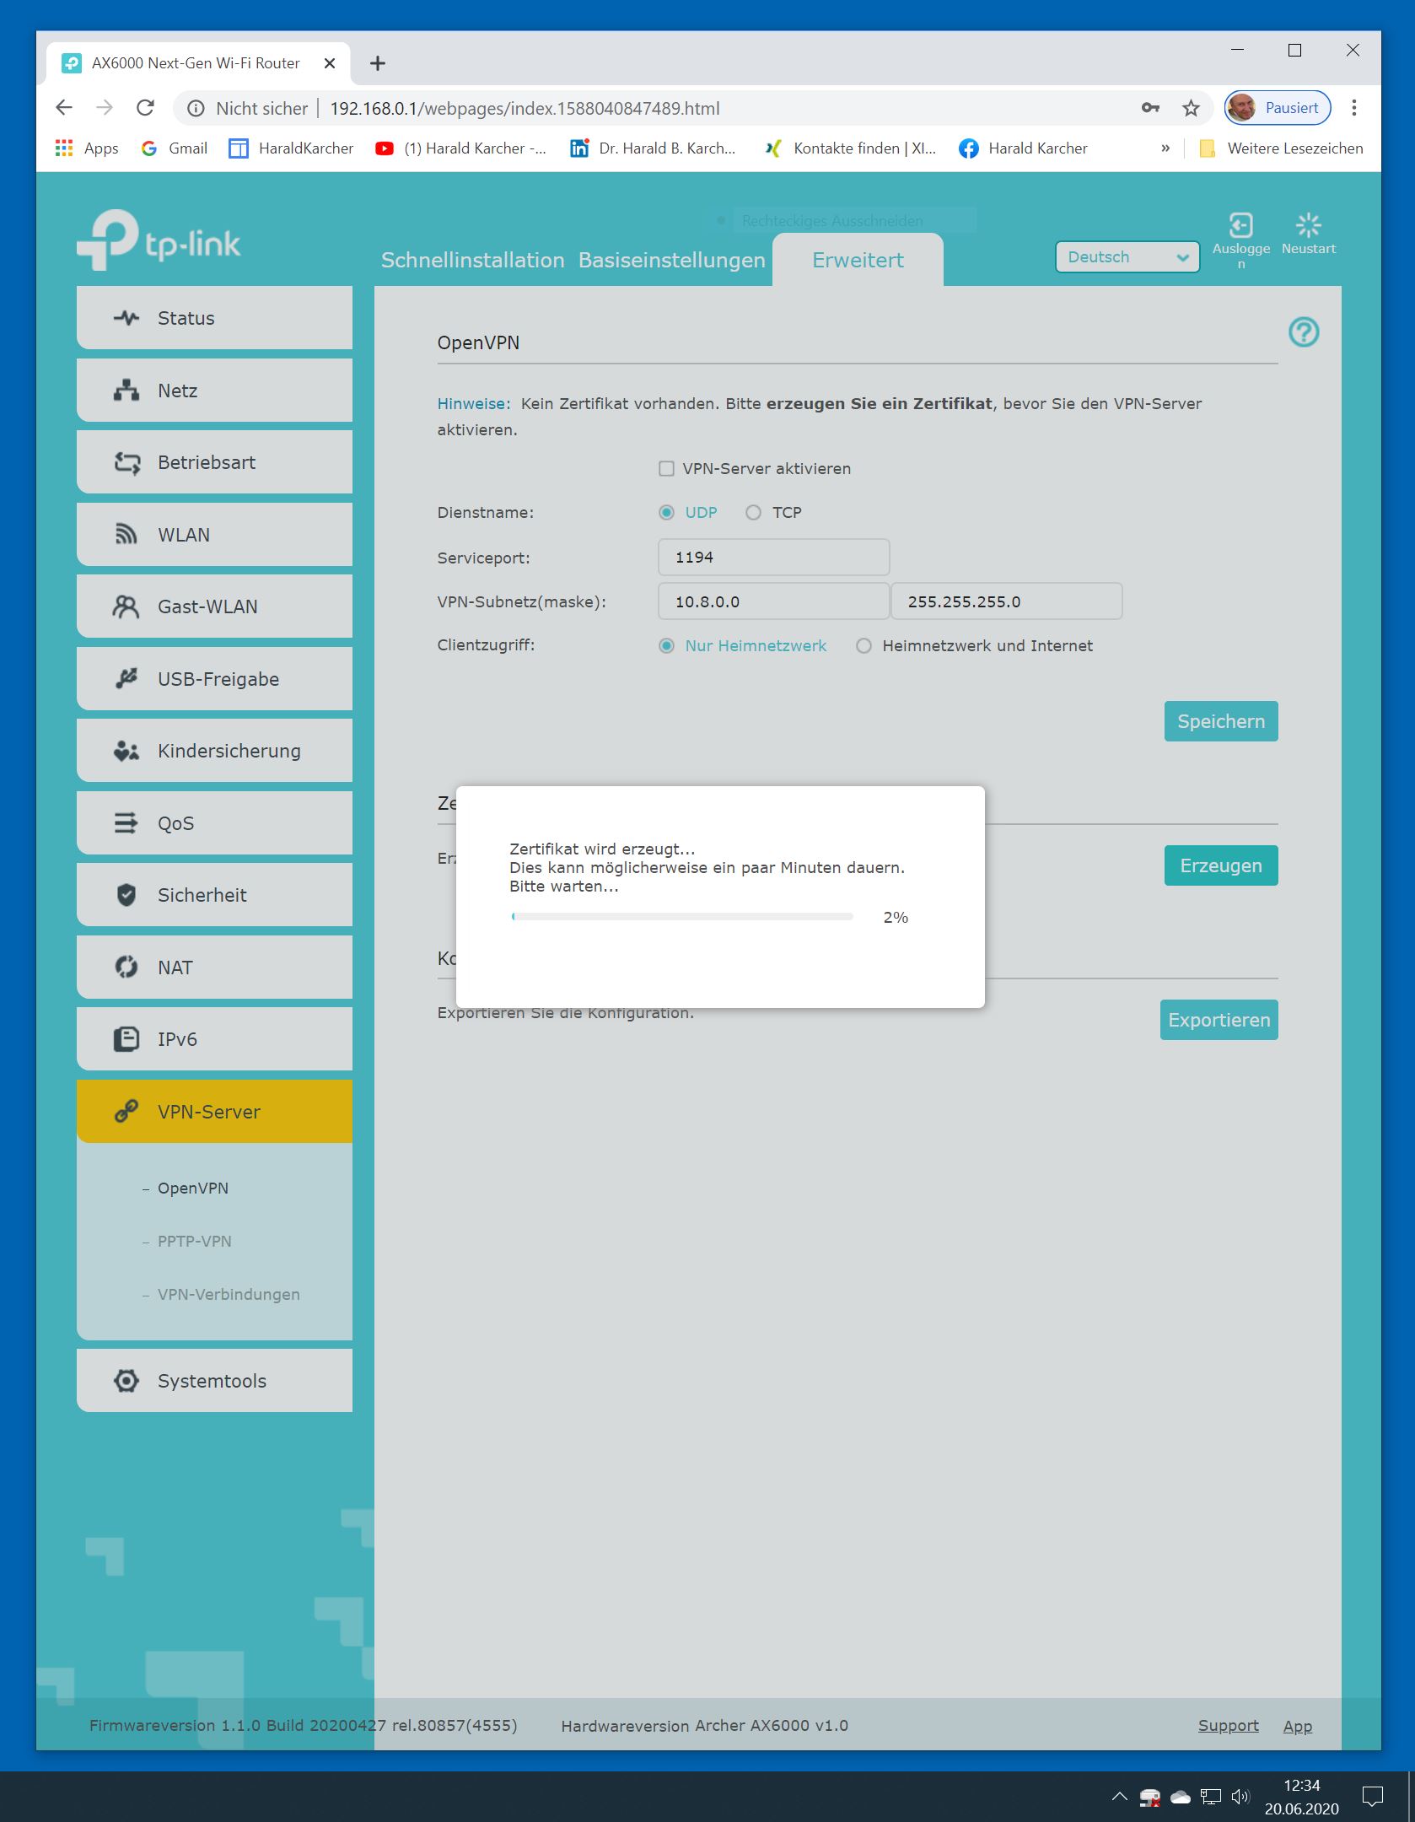Screen dimensions: 1415x1822
Task: Open OpenVPN submenu item
Action: tap(193, 1188)
